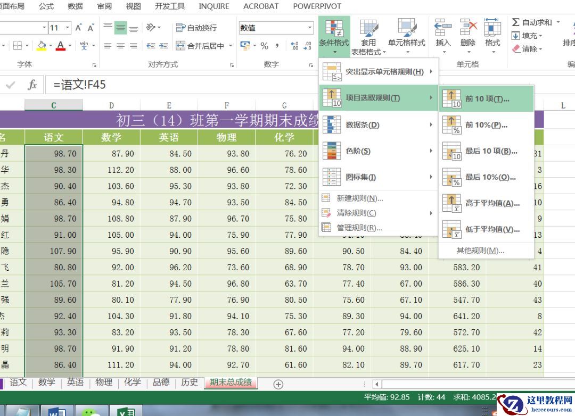Open the number format dropdown showing 数值
Image resolution: width=575 pixels, height=416 pixels.
click(x=309, y=28)
